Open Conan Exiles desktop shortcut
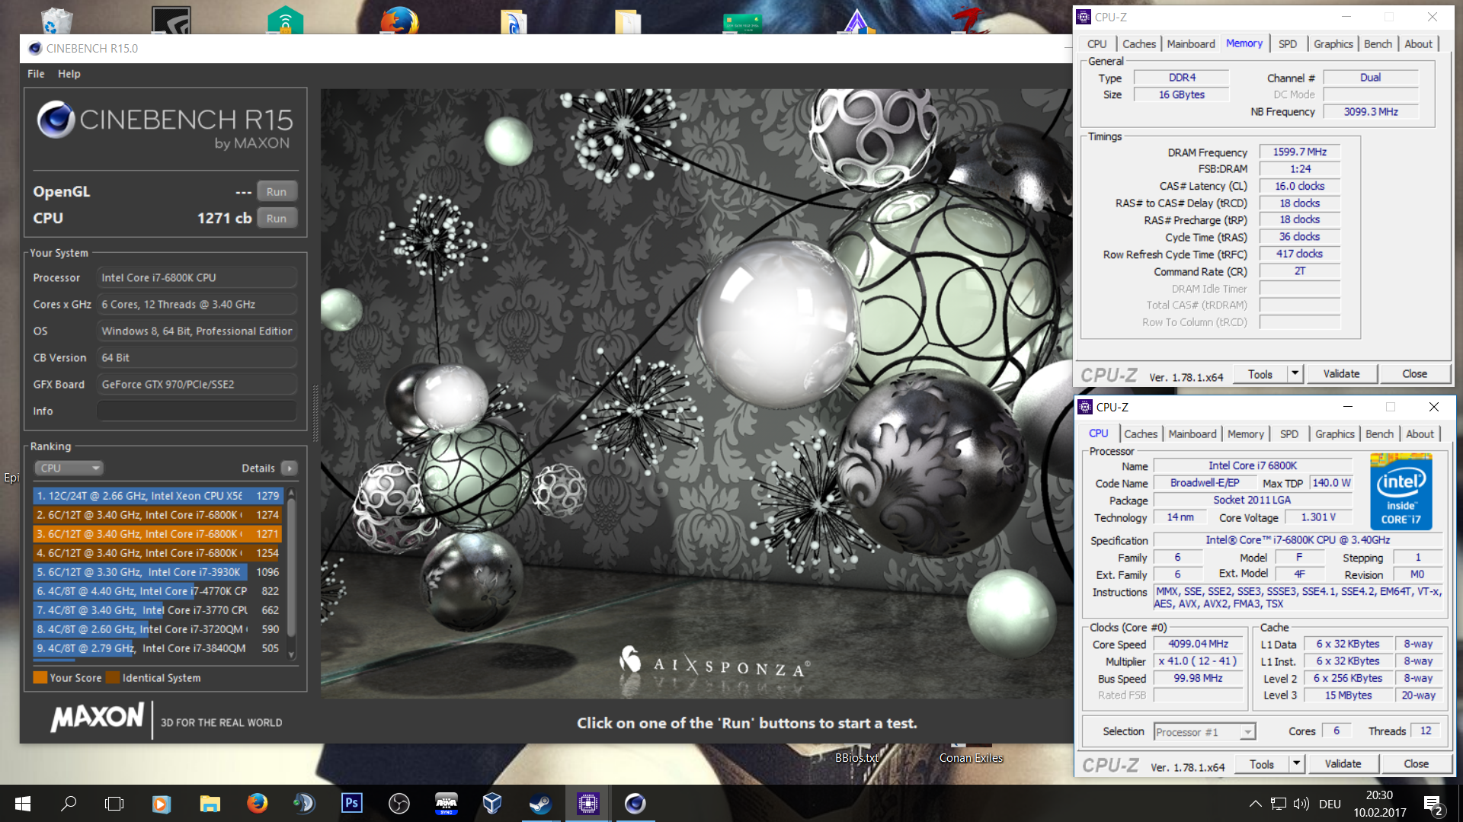 point(971,758)
